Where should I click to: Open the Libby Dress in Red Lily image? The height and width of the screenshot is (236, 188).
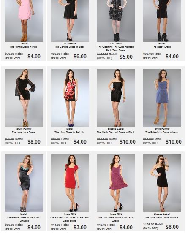[70, 98]
